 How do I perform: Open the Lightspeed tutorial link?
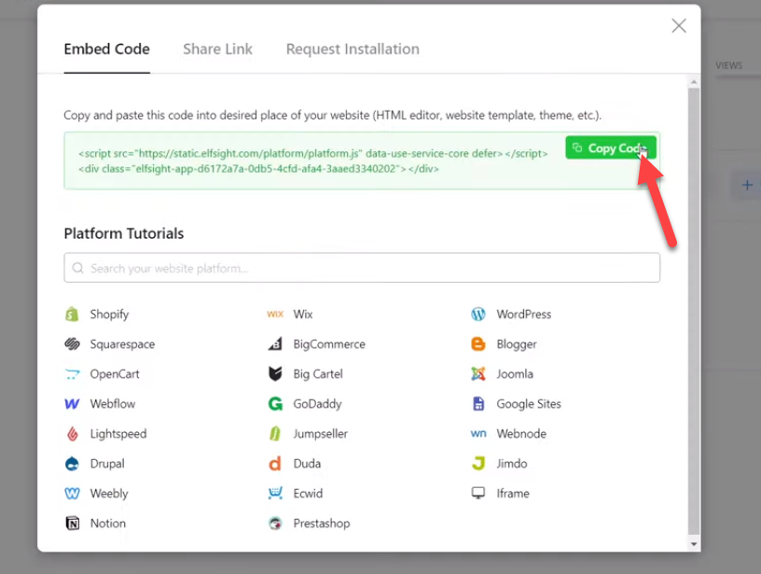pos(118,434)
